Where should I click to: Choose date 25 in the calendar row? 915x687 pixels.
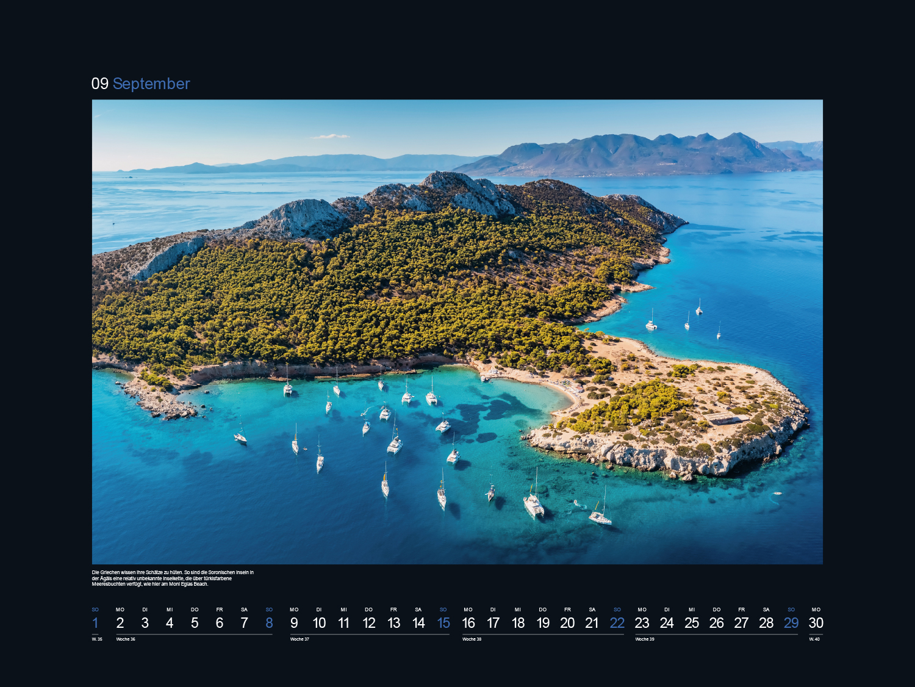[692, 623]
